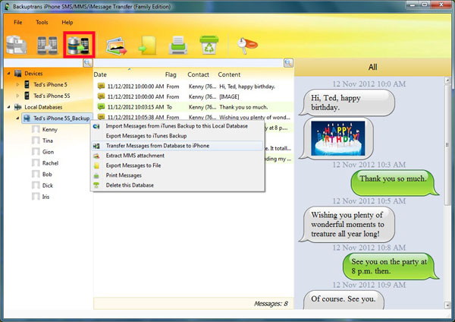
Task: Click the phone icon beside Ted's iPhone 5S
Action: click(x=27, y=96)
